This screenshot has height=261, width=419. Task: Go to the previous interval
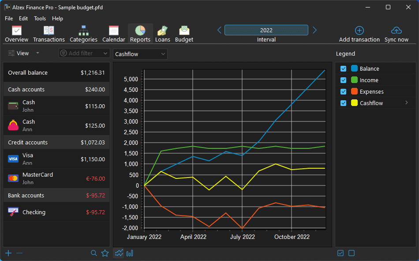[x=219, y=30]
